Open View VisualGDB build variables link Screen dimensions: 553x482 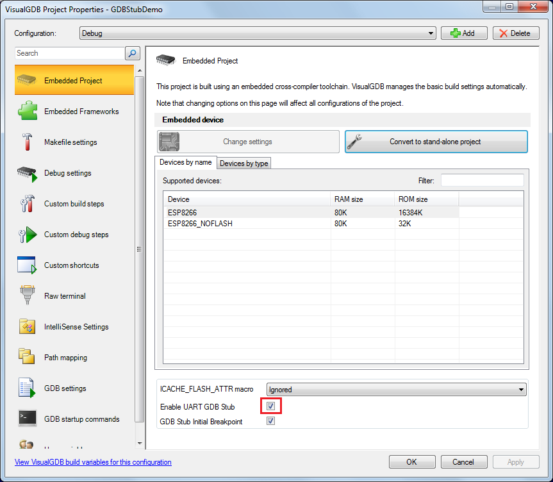(x=93, y=462)
